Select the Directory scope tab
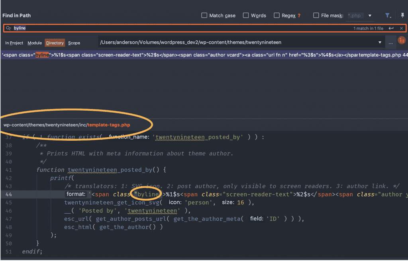The width and height of the screenshot is (408, 261). pos(55,43)
